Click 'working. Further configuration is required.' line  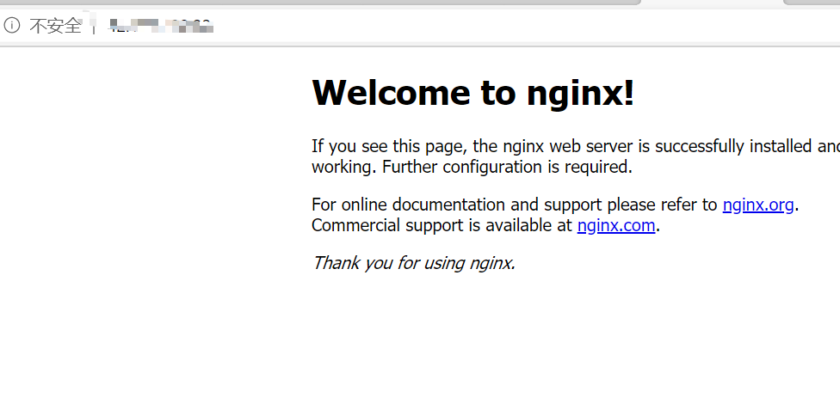472,167
